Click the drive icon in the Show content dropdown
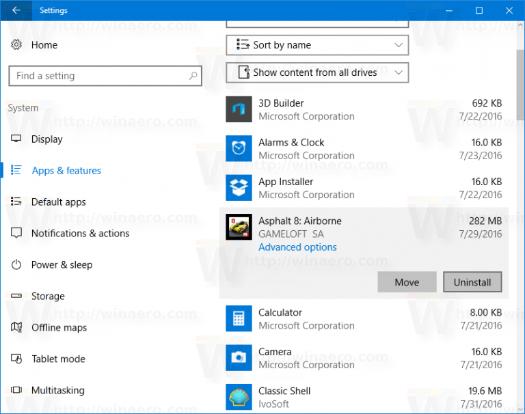 point(244,72)
